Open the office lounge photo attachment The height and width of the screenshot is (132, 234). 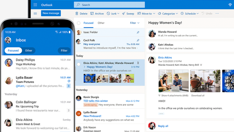click(x=205, y=81)
